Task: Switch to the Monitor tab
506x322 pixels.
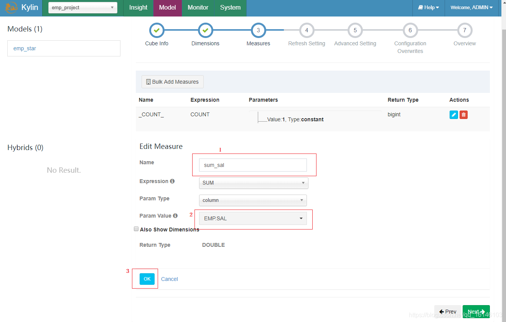Action: pyautogui.click(x=198, y=8)
